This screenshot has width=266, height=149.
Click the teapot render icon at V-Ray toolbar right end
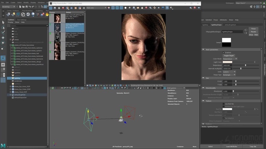click(199, 8)
